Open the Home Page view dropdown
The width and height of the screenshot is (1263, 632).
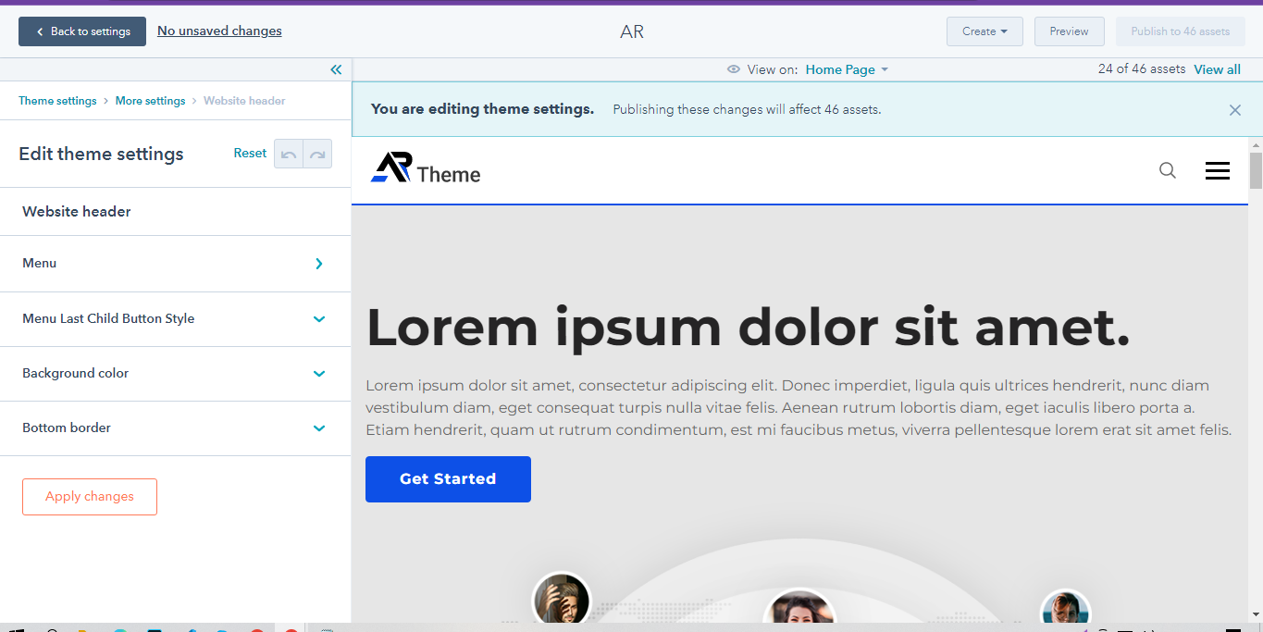click(846, 69)
